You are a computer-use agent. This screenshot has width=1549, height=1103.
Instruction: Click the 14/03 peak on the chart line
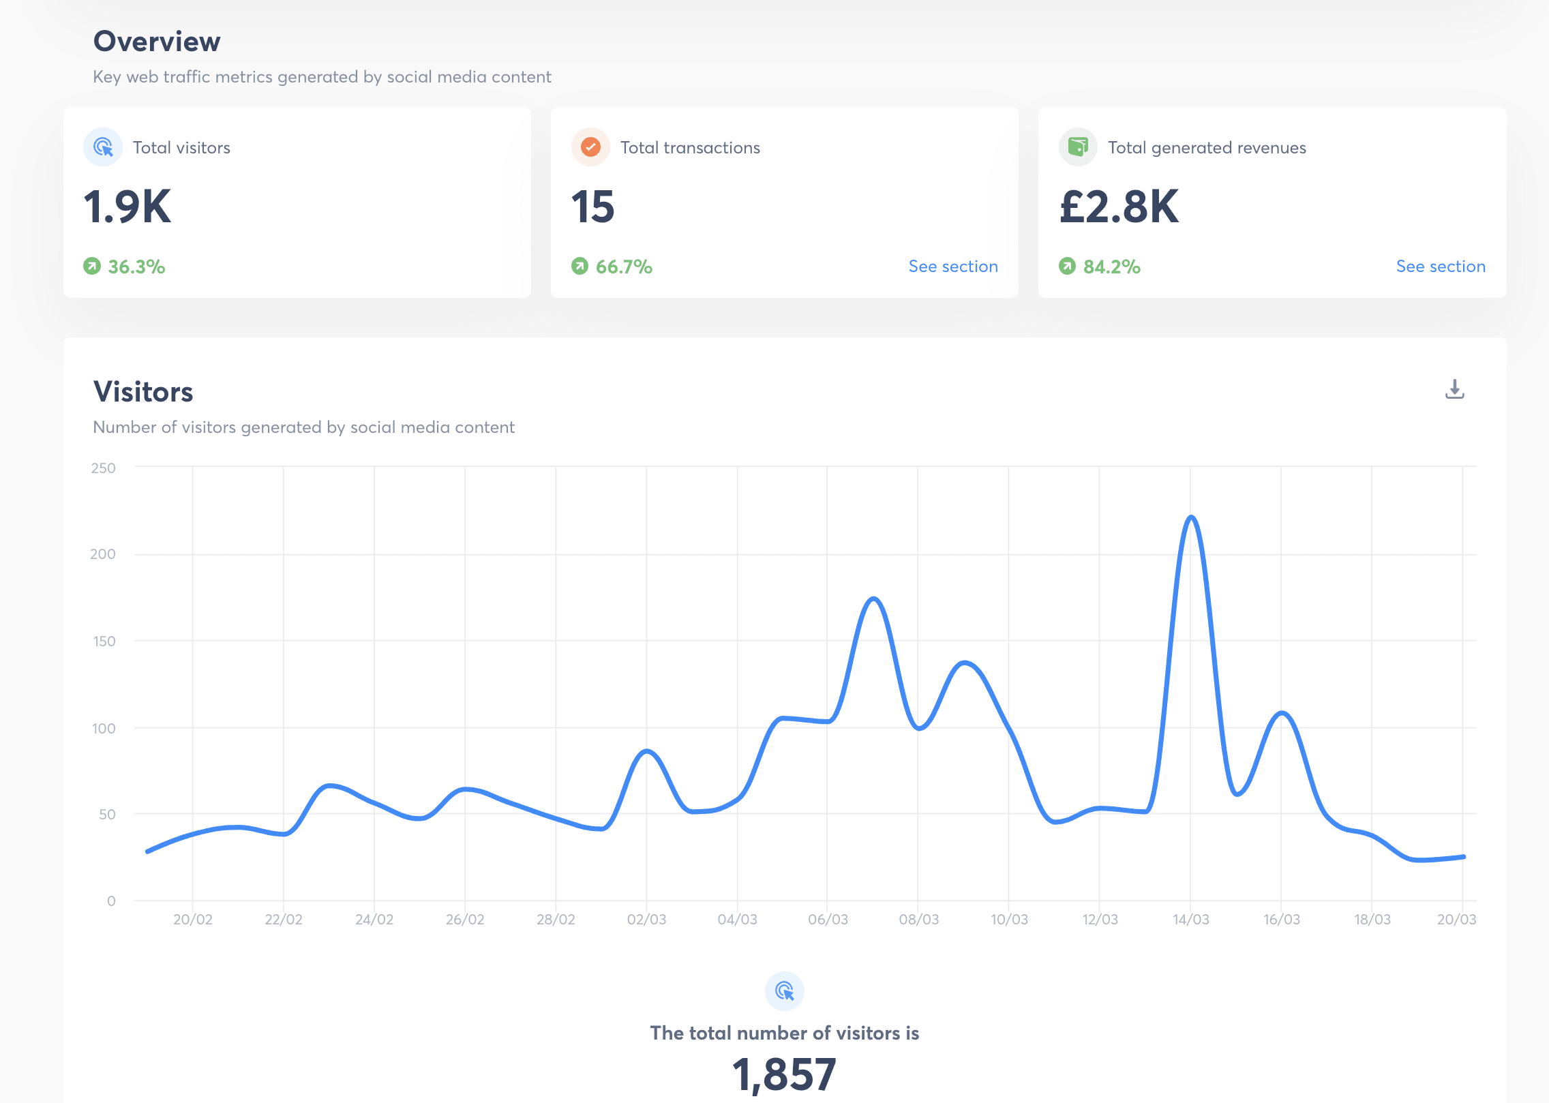tap(1190, 517)
